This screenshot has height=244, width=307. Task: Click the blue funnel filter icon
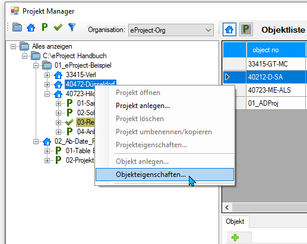72,27
